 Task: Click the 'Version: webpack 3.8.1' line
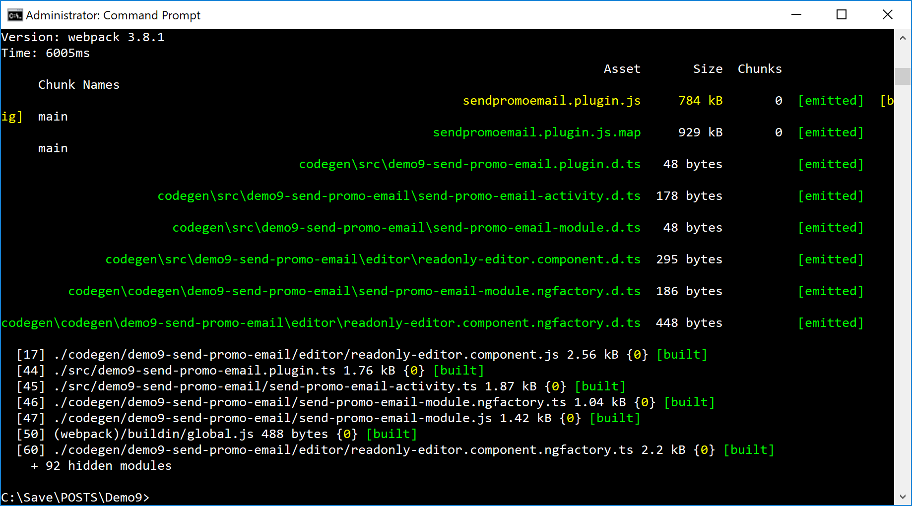(x=83, y=37)
